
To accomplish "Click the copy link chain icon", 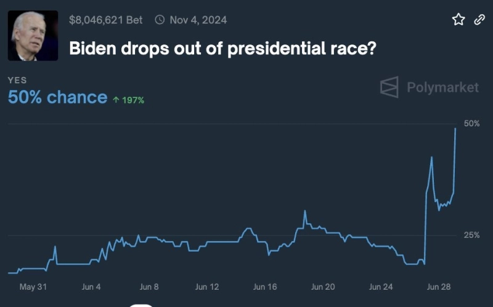I will (x=479, y=20).
